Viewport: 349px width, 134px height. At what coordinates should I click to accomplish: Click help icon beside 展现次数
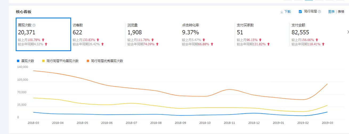pyautogui.click(x=34, y=25)
